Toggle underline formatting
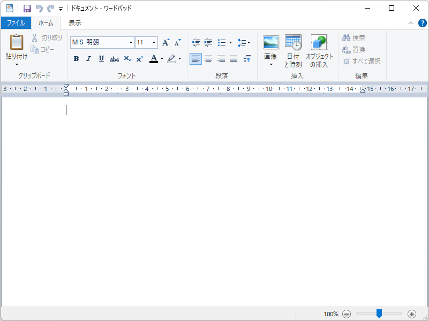429x321 pixels. tap(101, 58)
